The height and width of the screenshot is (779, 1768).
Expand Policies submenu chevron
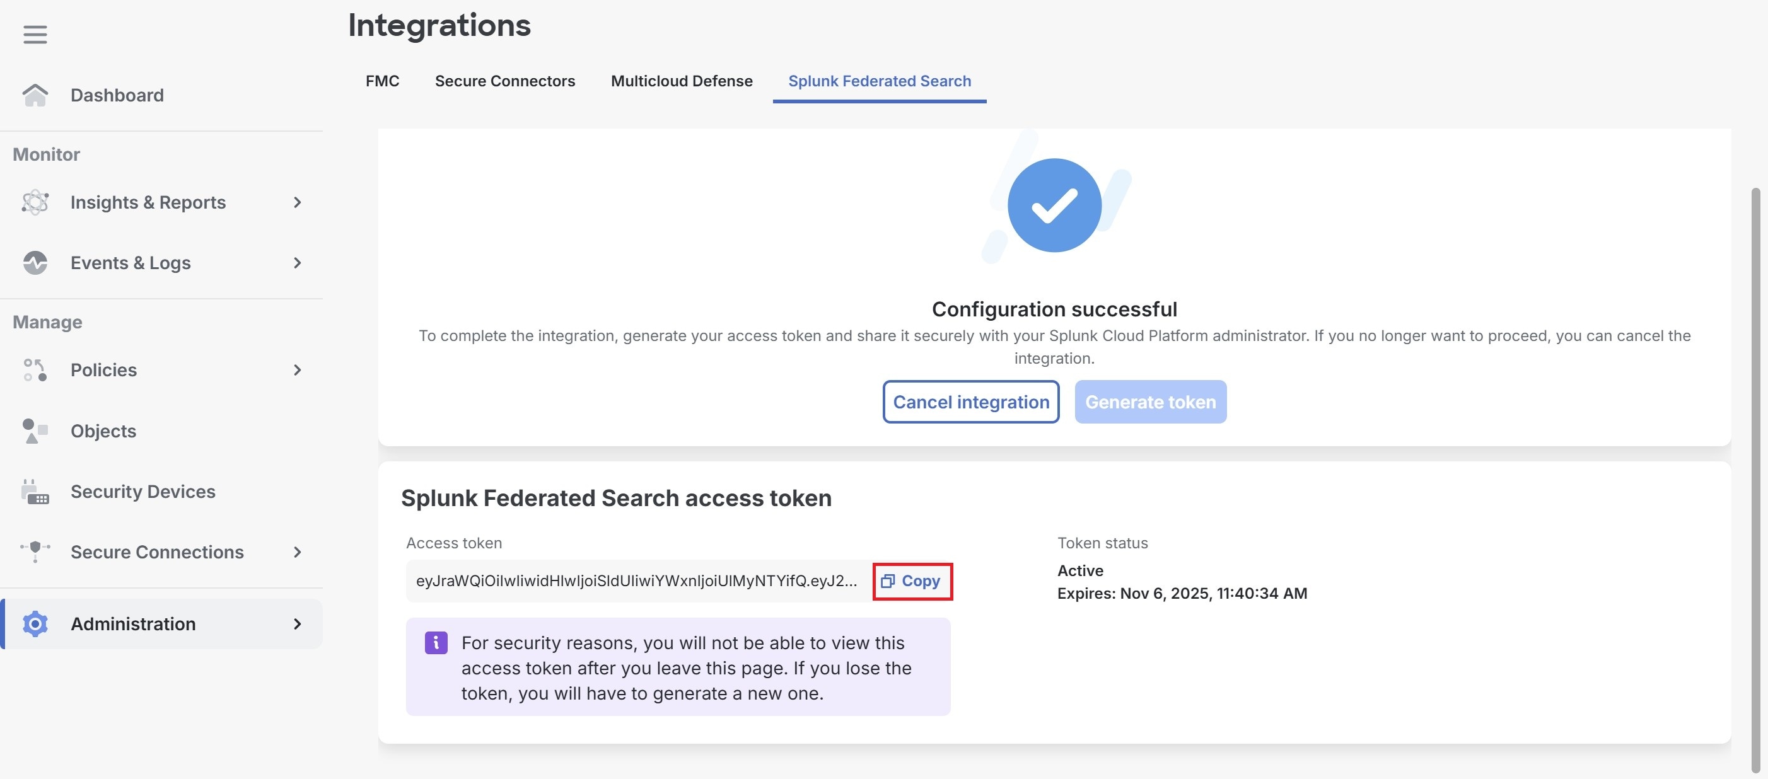(297, 370)
